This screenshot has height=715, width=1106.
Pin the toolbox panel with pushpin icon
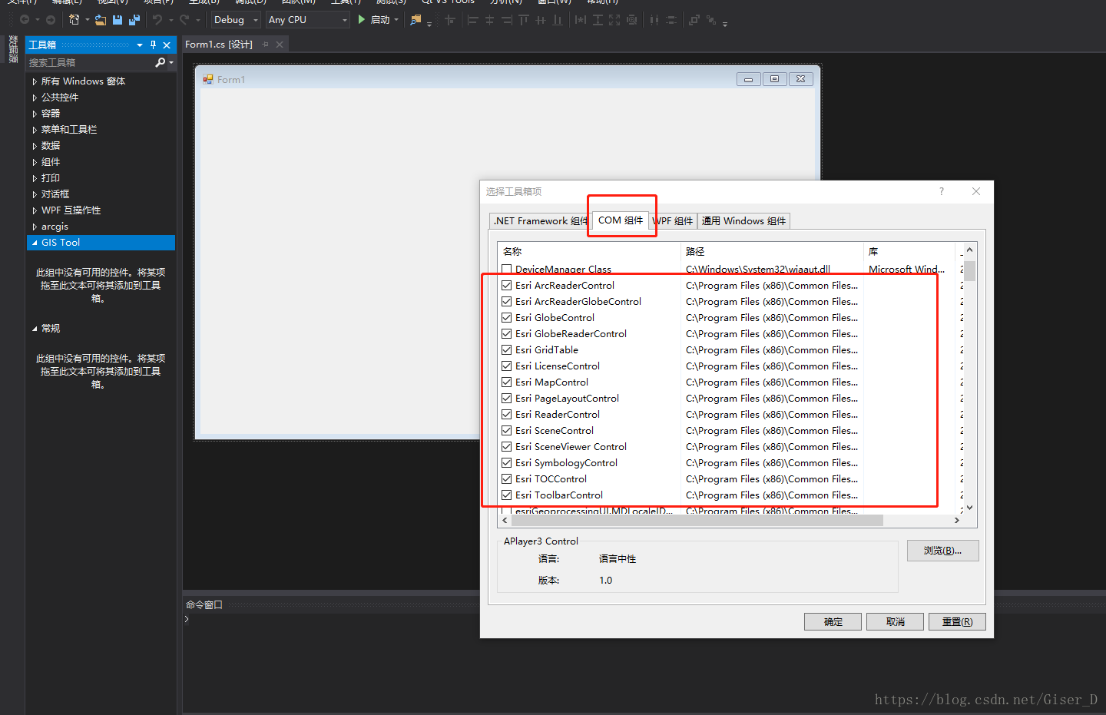(153, 45)
